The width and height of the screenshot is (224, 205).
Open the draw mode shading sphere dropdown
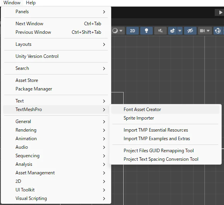(x=117, y=31)
